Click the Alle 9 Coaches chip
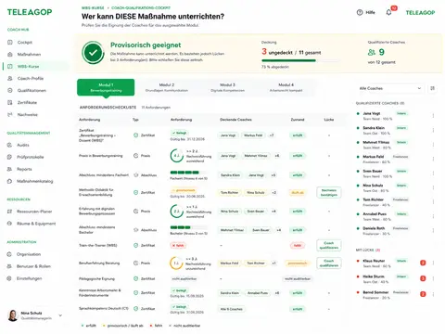Viewport: 445px width, 334px height. (232, 309)
